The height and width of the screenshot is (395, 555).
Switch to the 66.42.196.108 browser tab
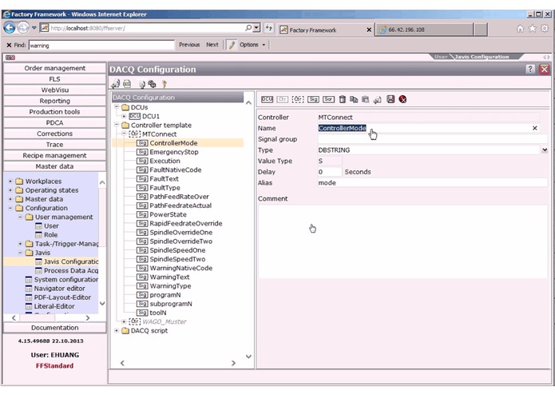pyautogui.click(x=424, y=30)
